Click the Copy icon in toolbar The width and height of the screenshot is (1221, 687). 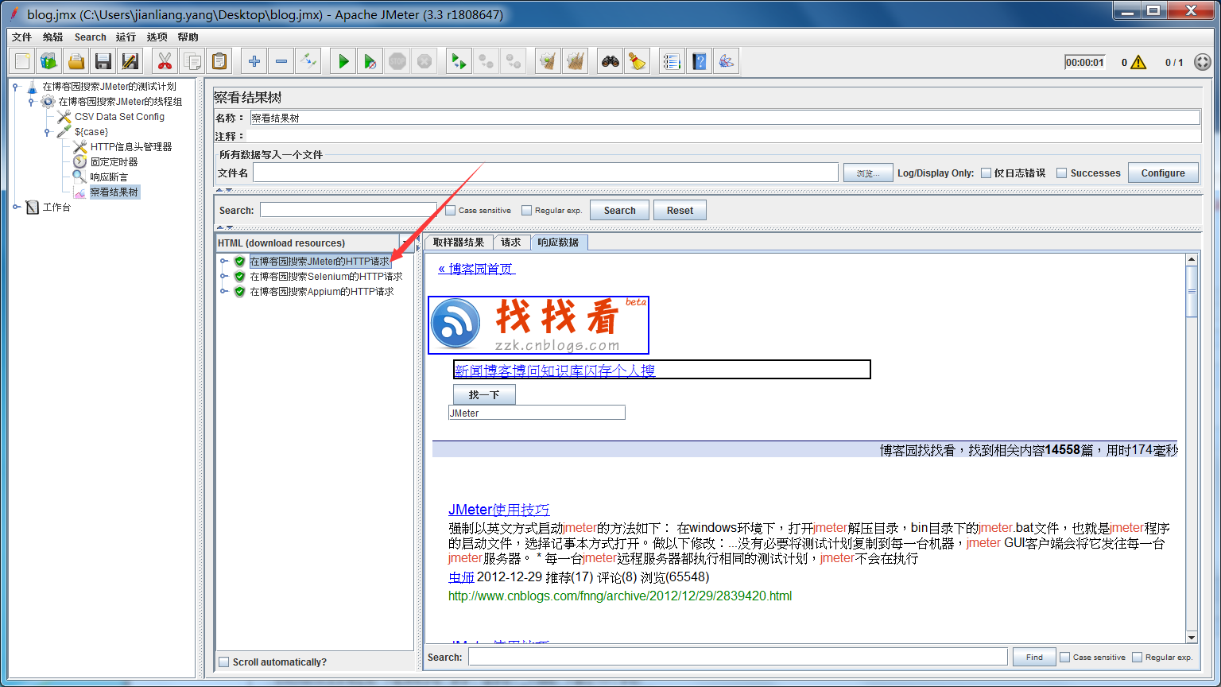point(192,61)
